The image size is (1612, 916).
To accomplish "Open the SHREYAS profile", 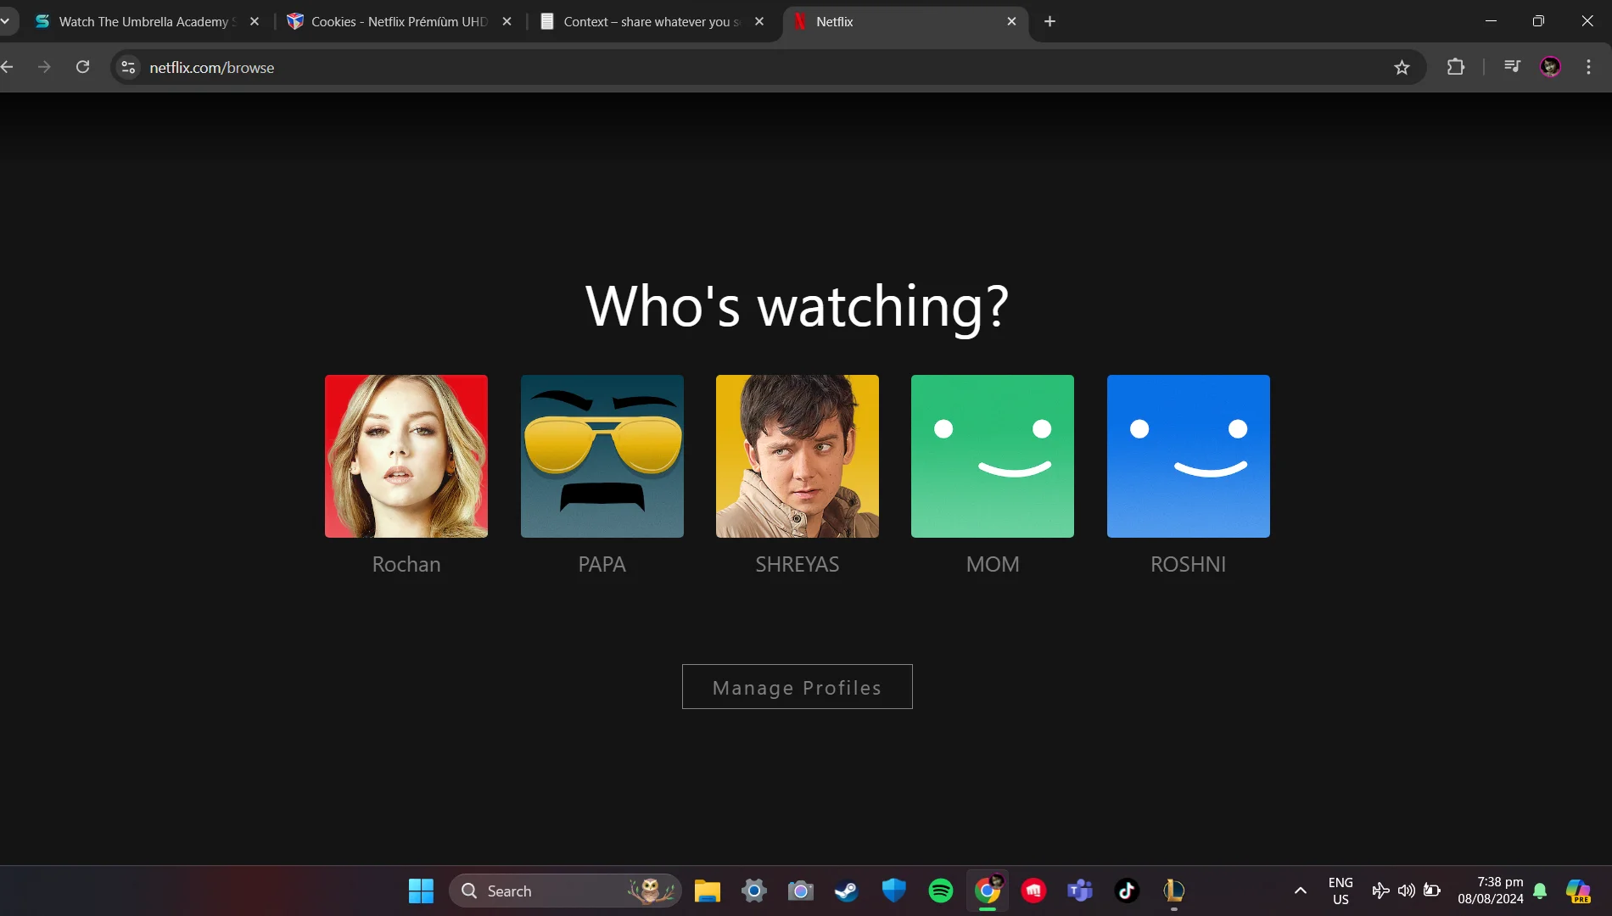I will click(798, 456).
